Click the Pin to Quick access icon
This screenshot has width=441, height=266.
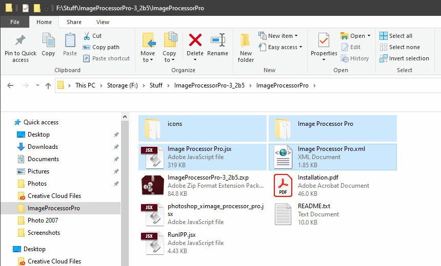point(20,40)
